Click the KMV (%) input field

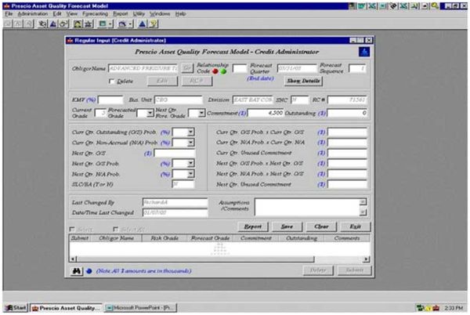click(x=110, y=100)
